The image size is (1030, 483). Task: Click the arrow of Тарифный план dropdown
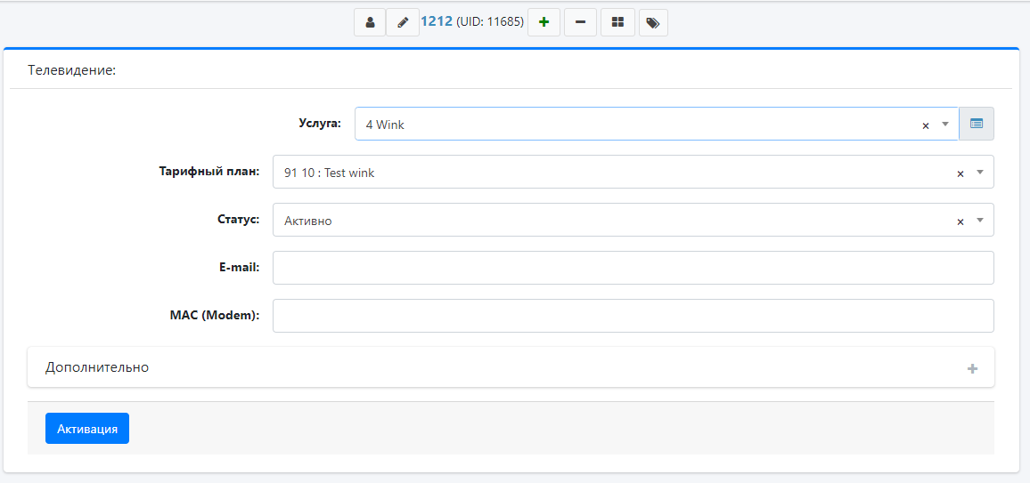coord(980,173)
